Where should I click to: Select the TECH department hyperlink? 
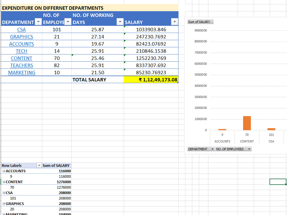tap(22, 51)
